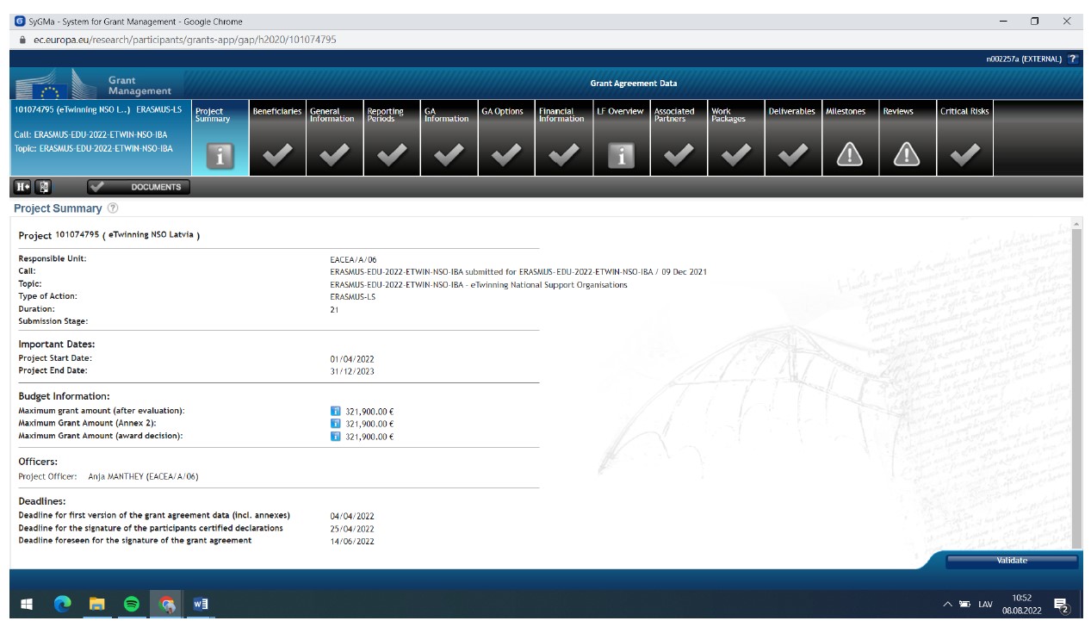Image resolution: width=1091 pixels, height=627 pixels.
Task: Click the browser address bar URL
Action: [185, 40]
